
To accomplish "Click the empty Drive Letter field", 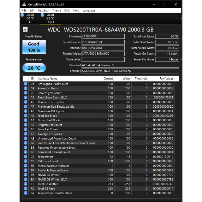I will 103,59.
